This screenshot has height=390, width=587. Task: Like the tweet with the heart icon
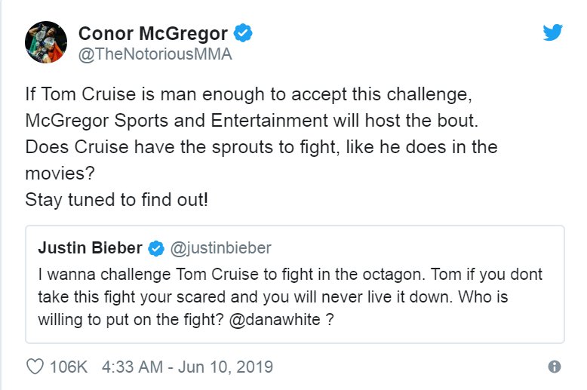click(x=35, y=367)
